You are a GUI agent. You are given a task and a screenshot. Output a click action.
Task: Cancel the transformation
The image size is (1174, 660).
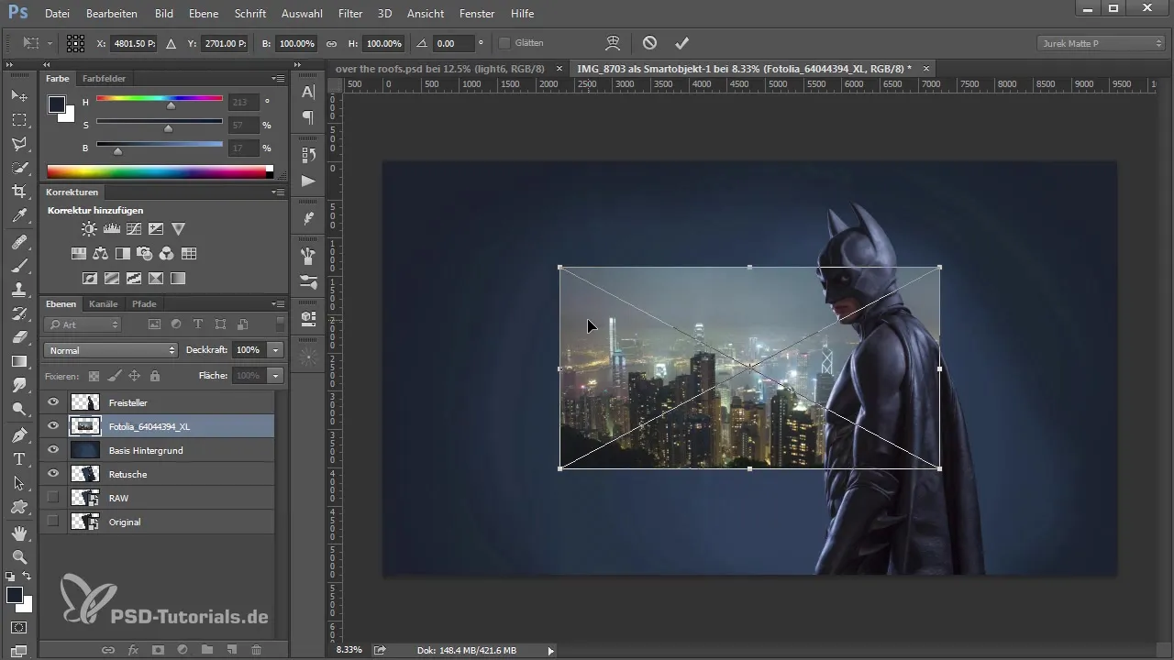click(649, 43)
